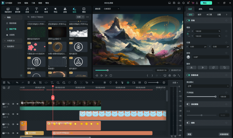
Task: Click the horizontal flip button
Action: point(192,67)
